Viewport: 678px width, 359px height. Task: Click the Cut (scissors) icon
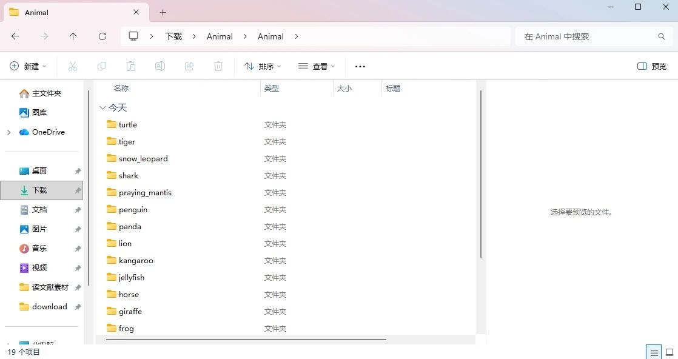pos(73,66)
